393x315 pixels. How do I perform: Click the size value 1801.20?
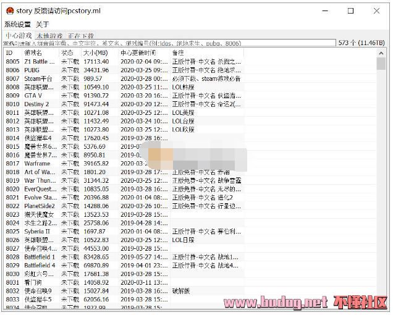coord(95,172)
